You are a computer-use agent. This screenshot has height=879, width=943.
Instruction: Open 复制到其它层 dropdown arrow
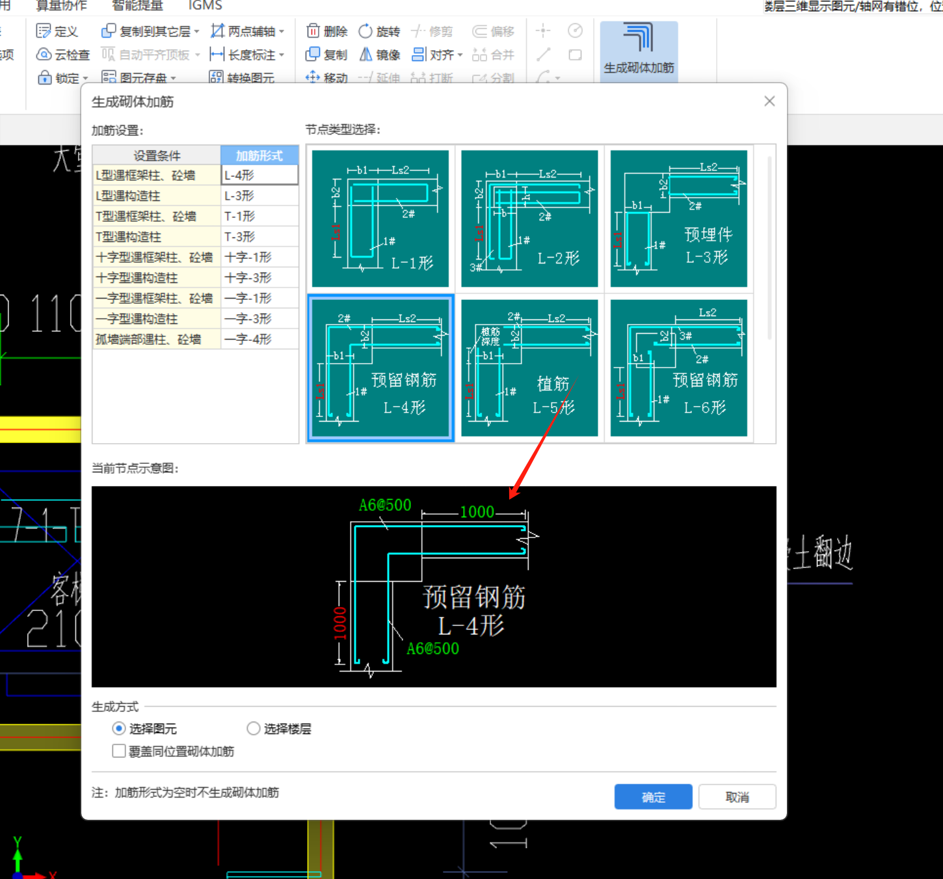pos(196,31)
